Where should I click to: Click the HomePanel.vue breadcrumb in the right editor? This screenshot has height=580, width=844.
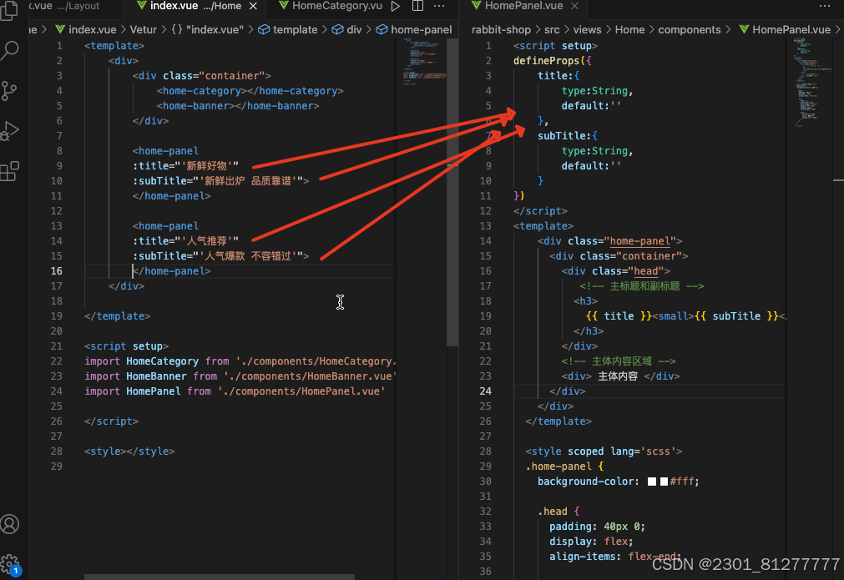tap(785, 29)
